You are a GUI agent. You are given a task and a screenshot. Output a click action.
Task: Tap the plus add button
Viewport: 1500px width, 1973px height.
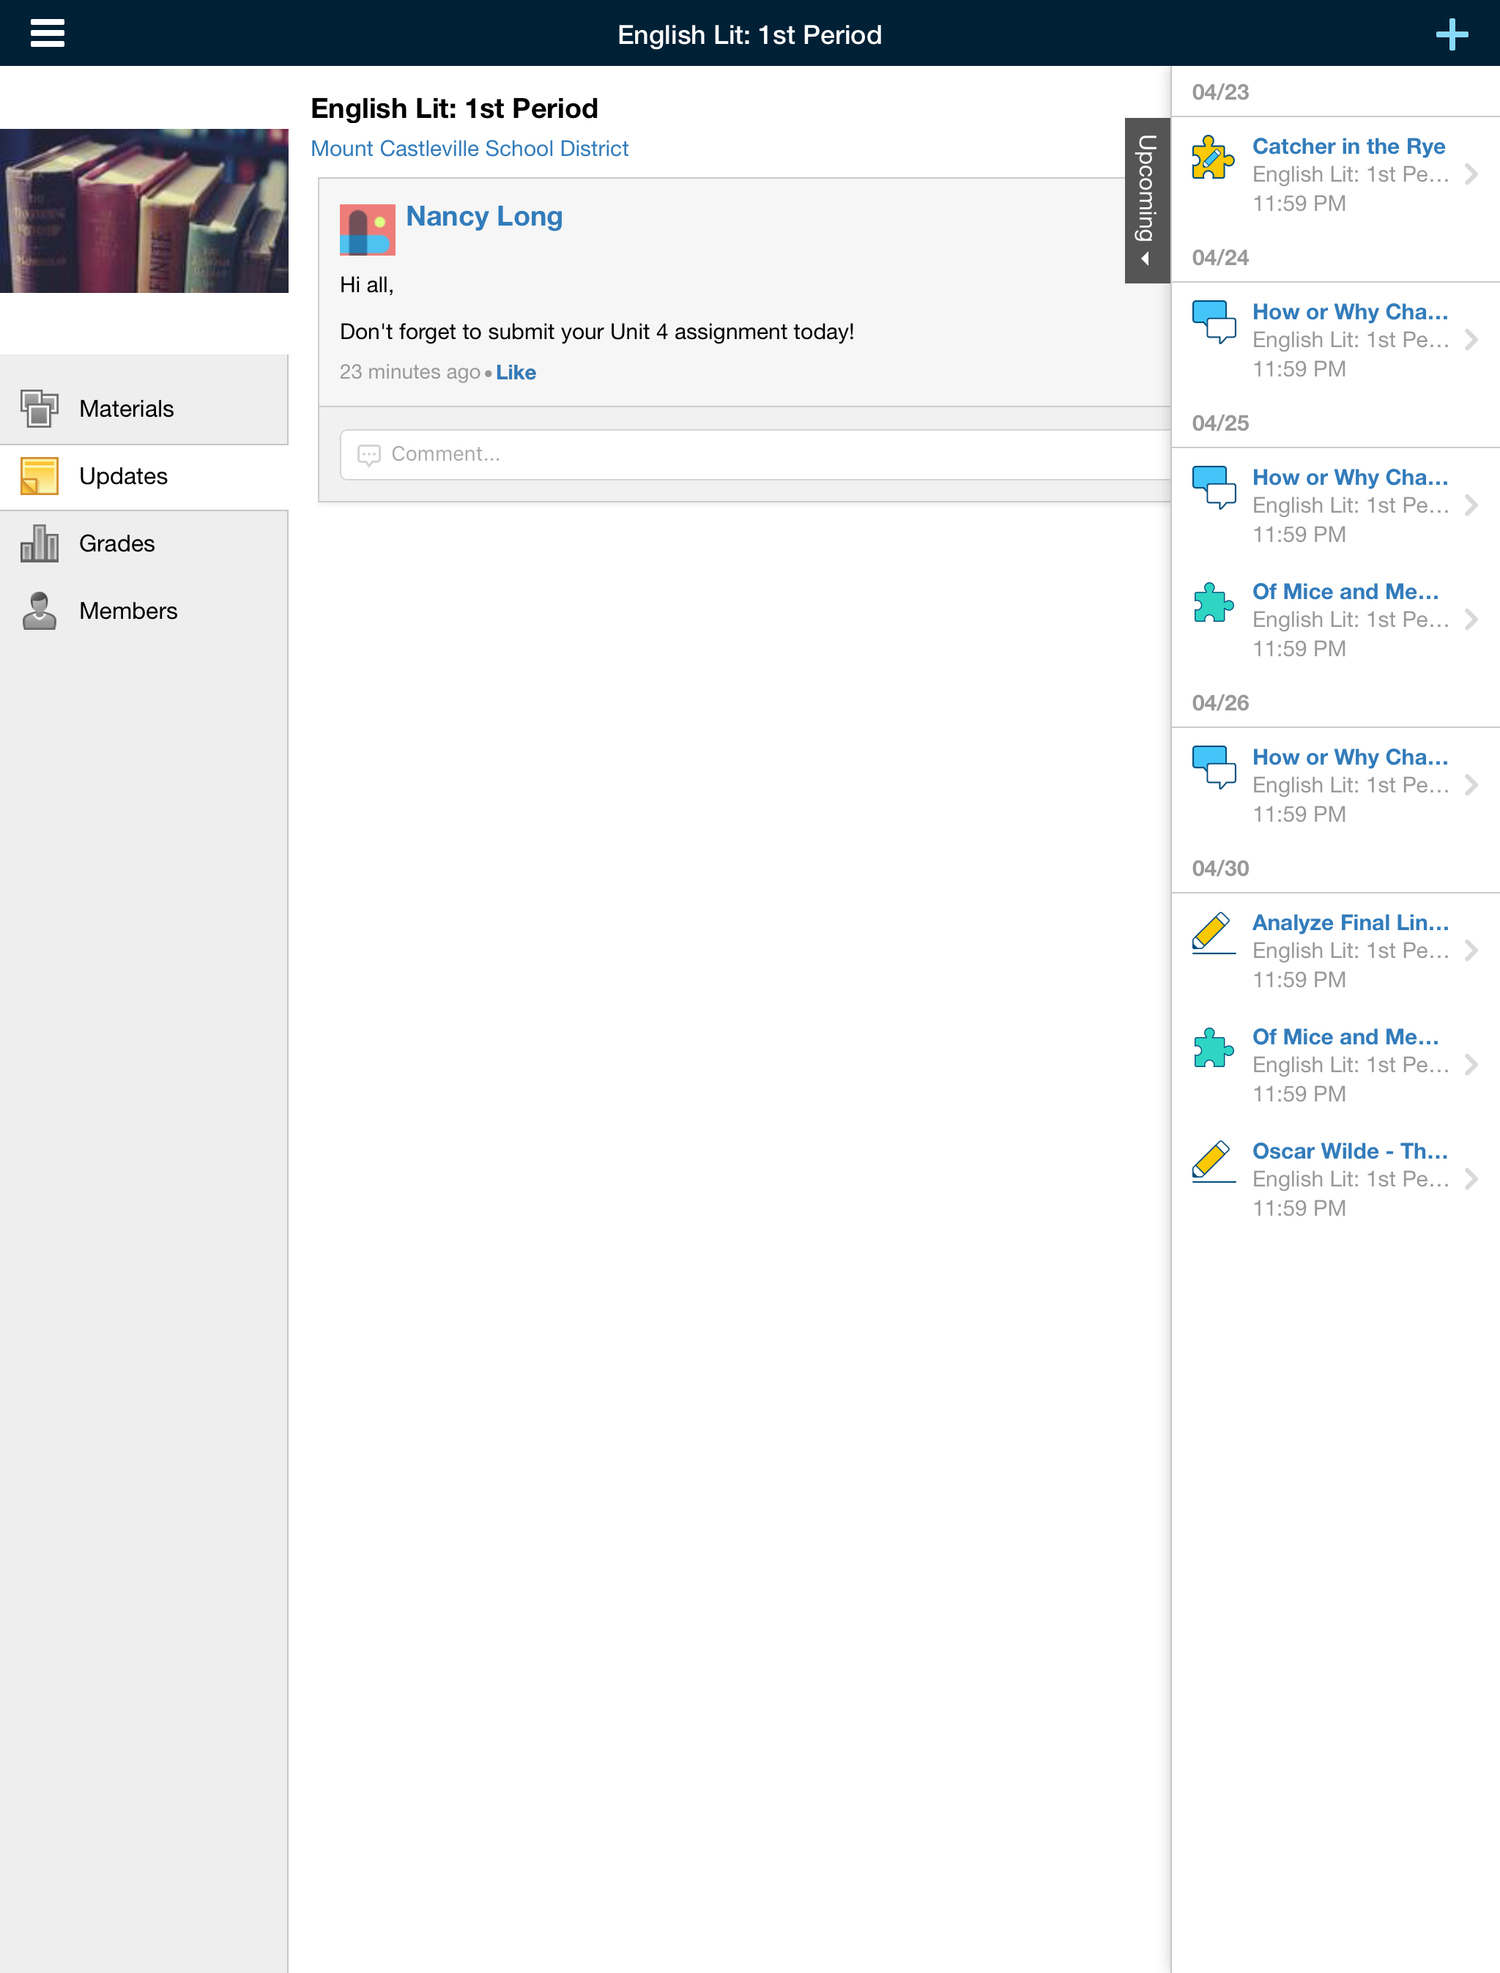pyautogui.click(x=1451, y=34)
